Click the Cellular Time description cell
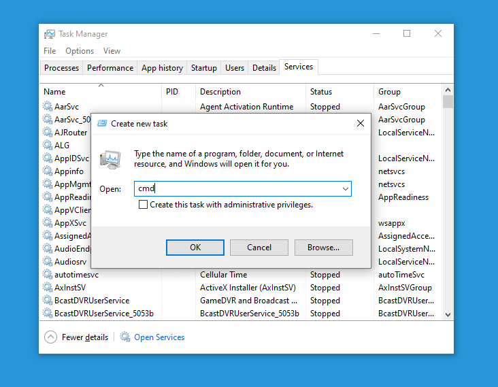 (x=224, y=274)
